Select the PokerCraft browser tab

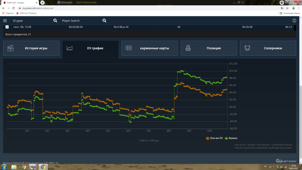pos(20,3)
